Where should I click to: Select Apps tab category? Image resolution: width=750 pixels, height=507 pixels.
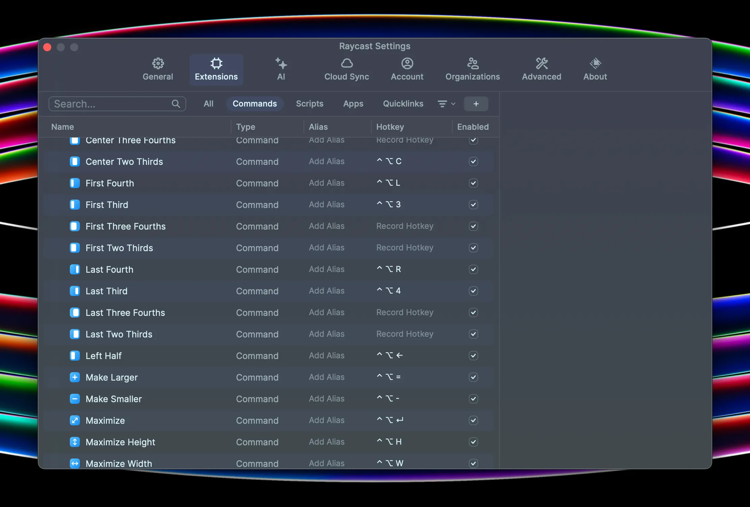point(353,103)
